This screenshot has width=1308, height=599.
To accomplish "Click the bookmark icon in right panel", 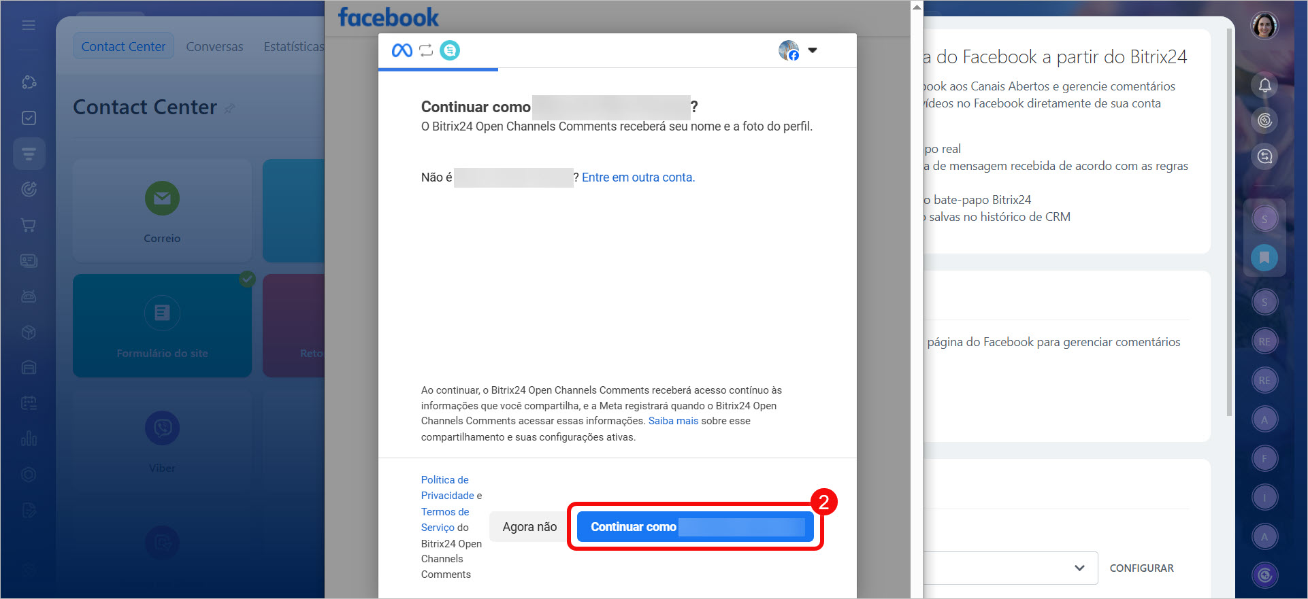I will [x=1264, y=258].
